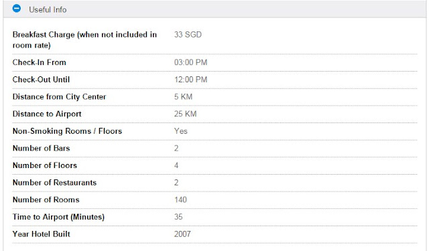
Task: Select the Number of Floors label
Action: point(45,165)
